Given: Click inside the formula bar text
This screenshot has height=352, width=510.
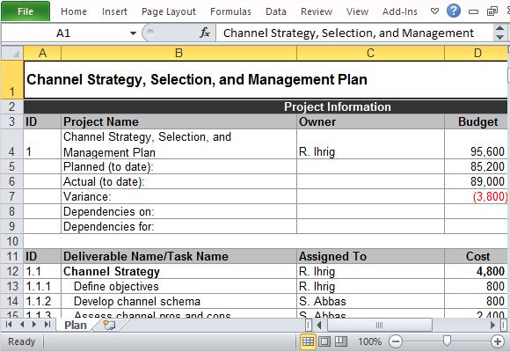Looking at the screenshot, I should point(348,33).
